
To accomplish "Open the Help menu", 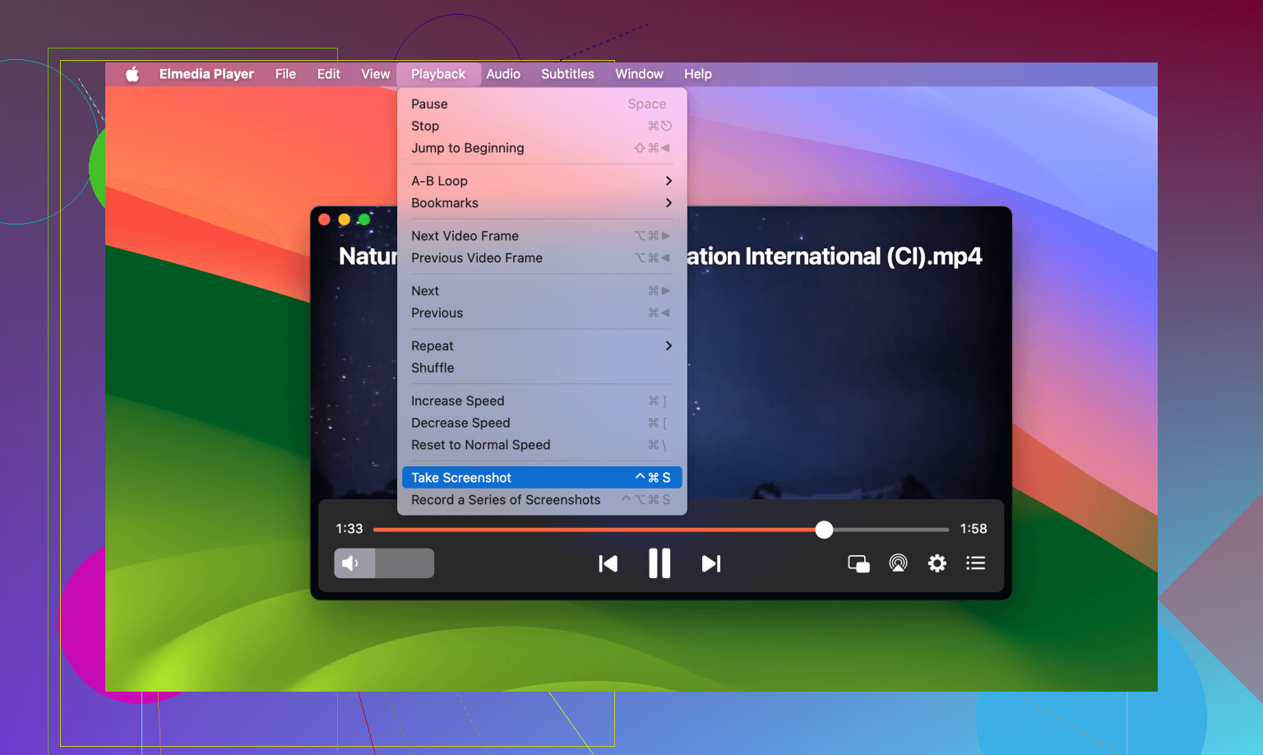I will click(x=697, y=74).
